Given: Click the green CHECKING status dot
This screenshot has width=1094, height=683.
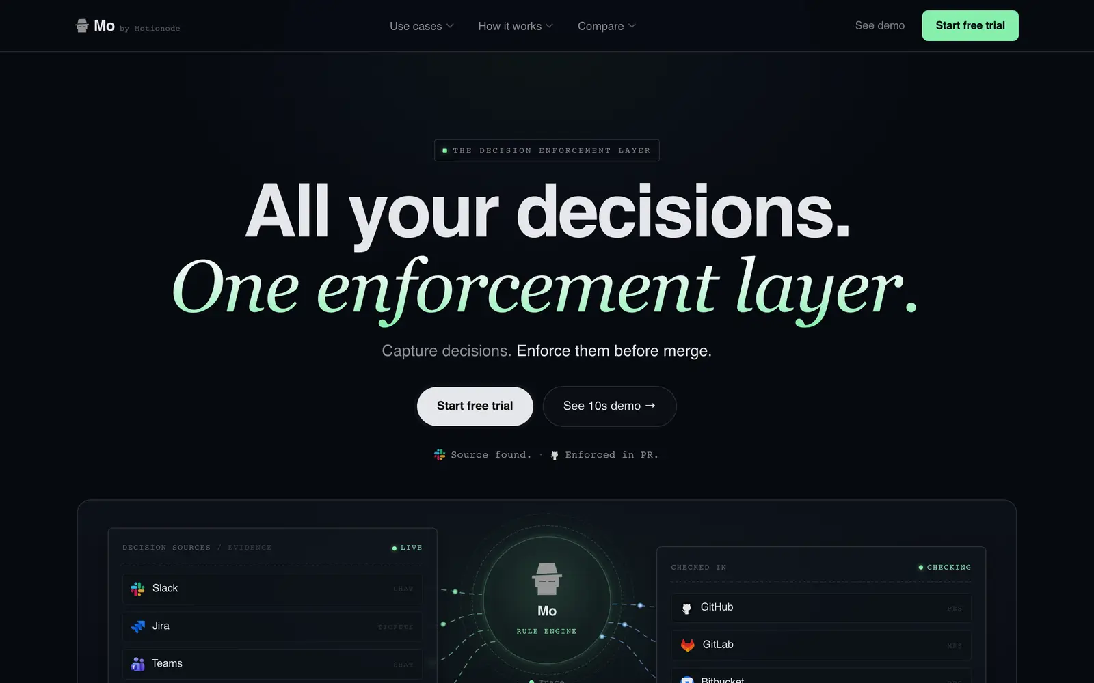Looking at the screenshot, I should pyautogui.click(x=921, y=568).
